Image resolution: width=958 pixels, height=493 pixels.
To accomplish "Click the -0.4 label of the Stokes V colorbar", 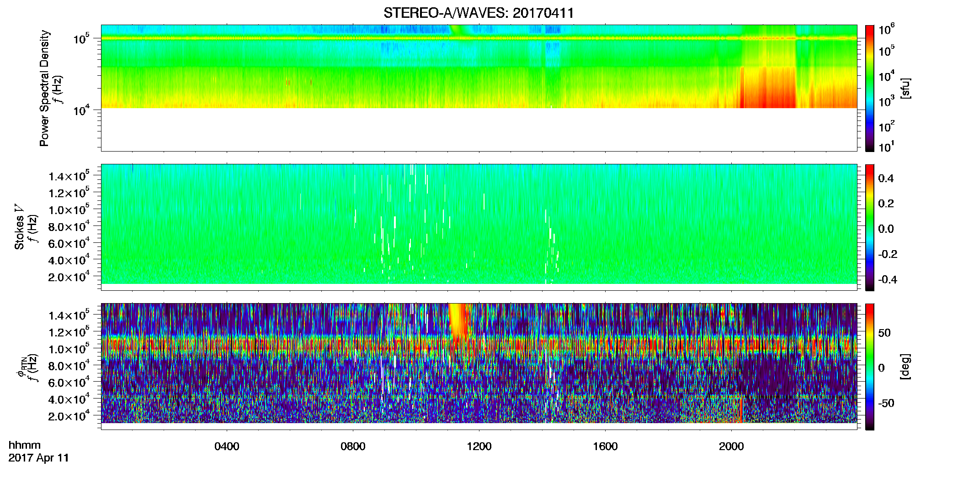I will [x=888, y=280].
